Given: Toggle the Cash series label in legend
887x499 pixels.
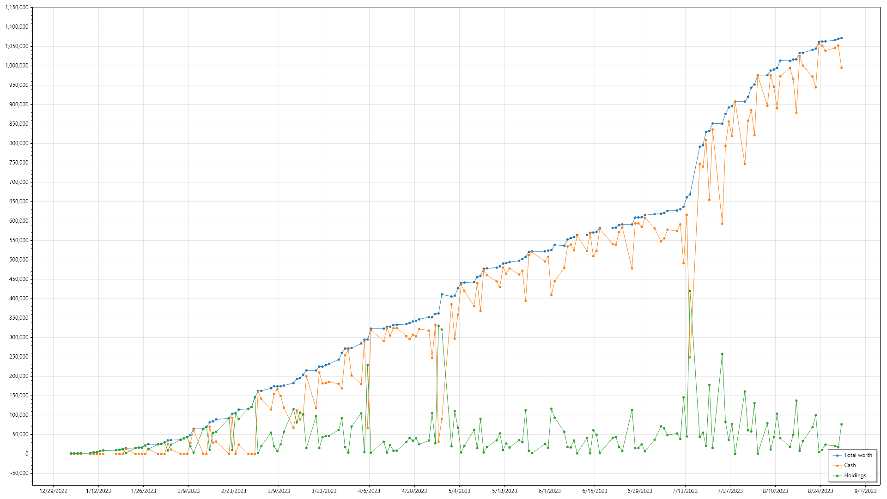Looking at the screenshot, I should [x=850, y=466].
